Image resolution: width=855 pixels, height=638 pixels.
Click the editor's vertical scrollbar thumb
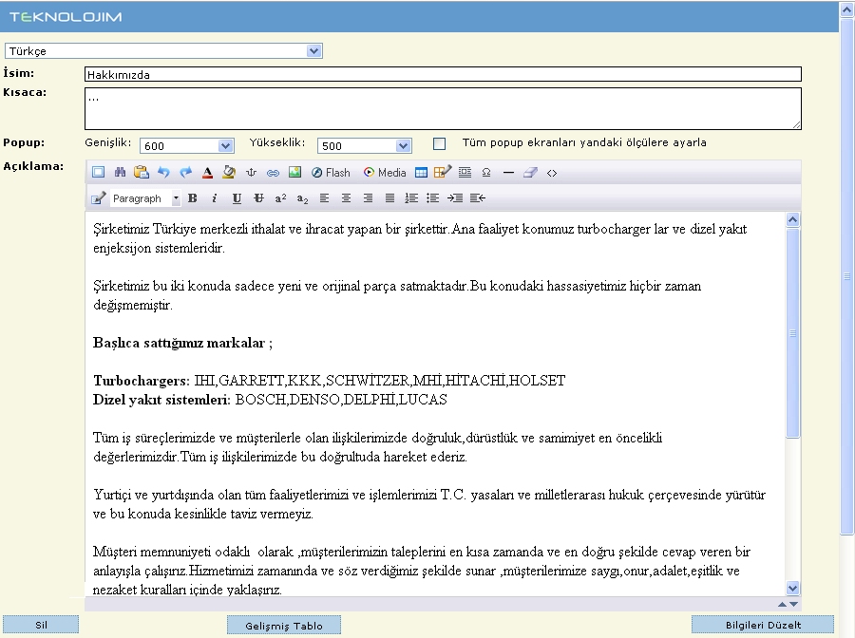[793, 333]
